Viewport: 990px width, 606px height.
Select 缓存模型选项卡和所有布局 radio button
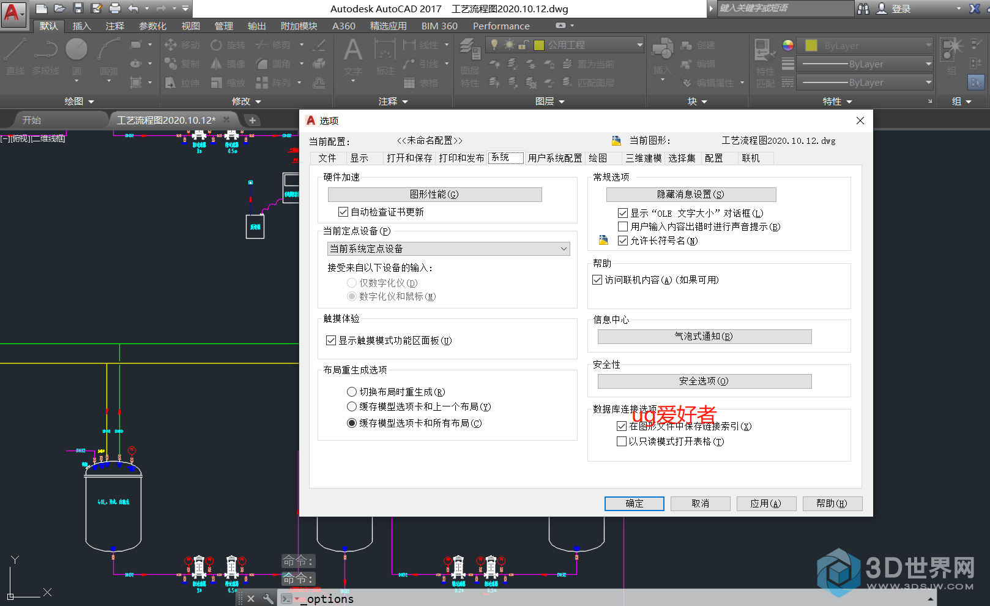[352, 423]
